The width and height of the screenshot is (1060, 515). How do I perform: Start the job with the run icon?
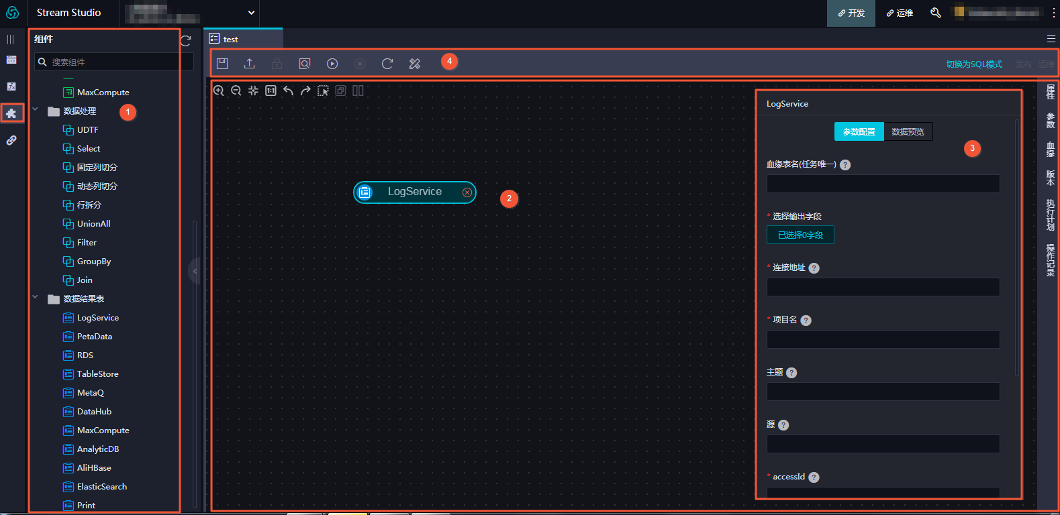point(332,64)
